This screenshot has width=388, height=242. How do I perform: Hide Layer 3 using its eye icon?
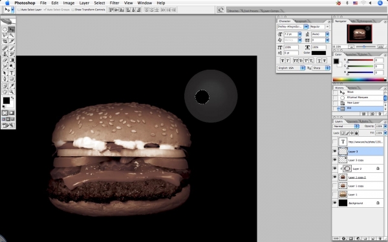pos(334,151)
